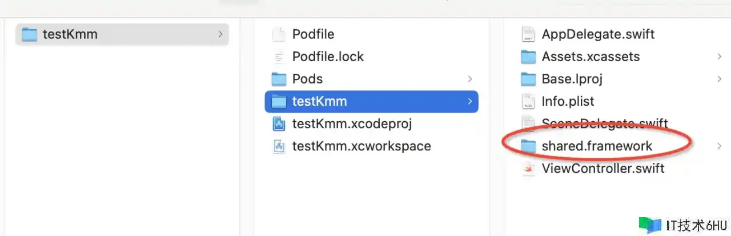
Task: Expand Base.lproj using its chevron
Action: 720,79
